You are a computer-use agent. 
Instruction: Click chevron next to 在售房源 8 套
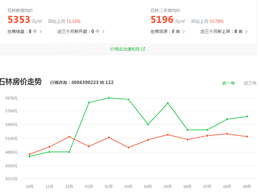(x=184, y=32)
